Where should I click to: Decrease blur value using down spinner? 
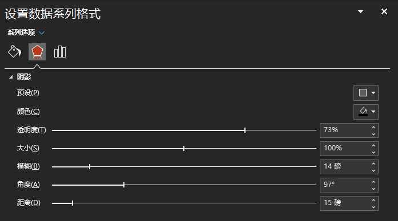(373, 171)
